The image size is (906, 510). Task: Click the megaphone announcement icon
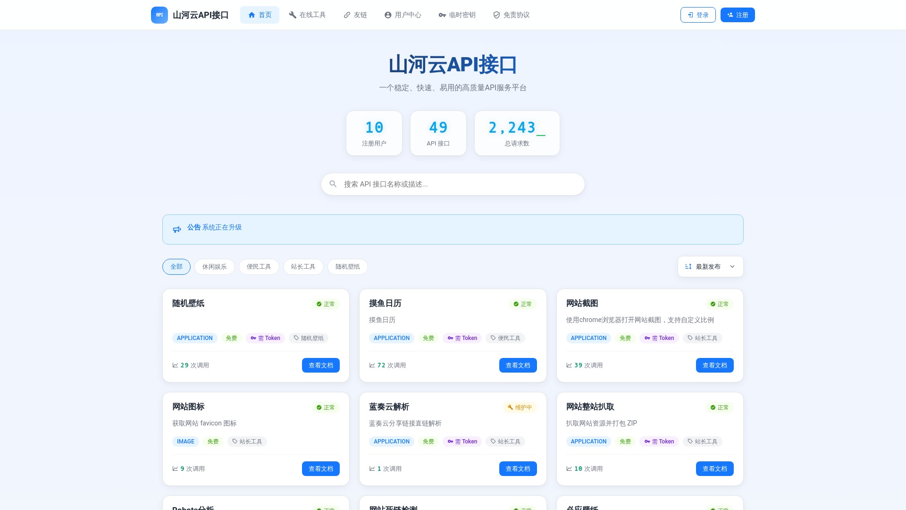(177, 229)
